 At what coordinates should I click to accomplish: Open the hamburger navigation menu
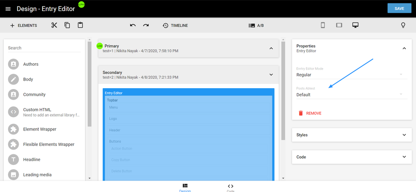click(8, 9)
